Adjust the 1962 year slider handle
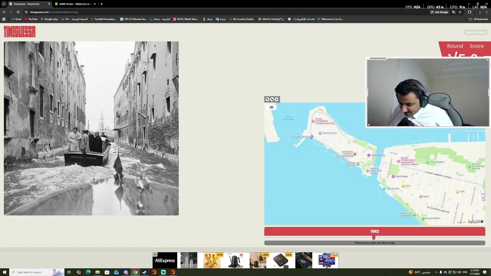Viewport: 491px width, 276px height. click(374, 238)
